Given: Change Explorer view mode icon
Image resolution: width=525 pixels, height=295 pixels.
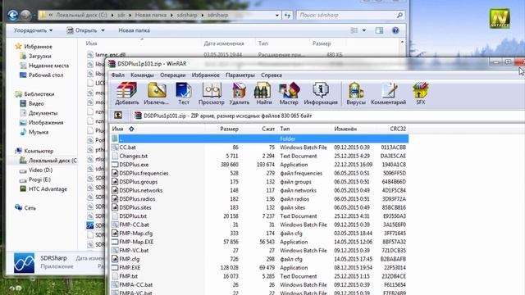Looking at the screenshot, I should [x=354, y=30].
